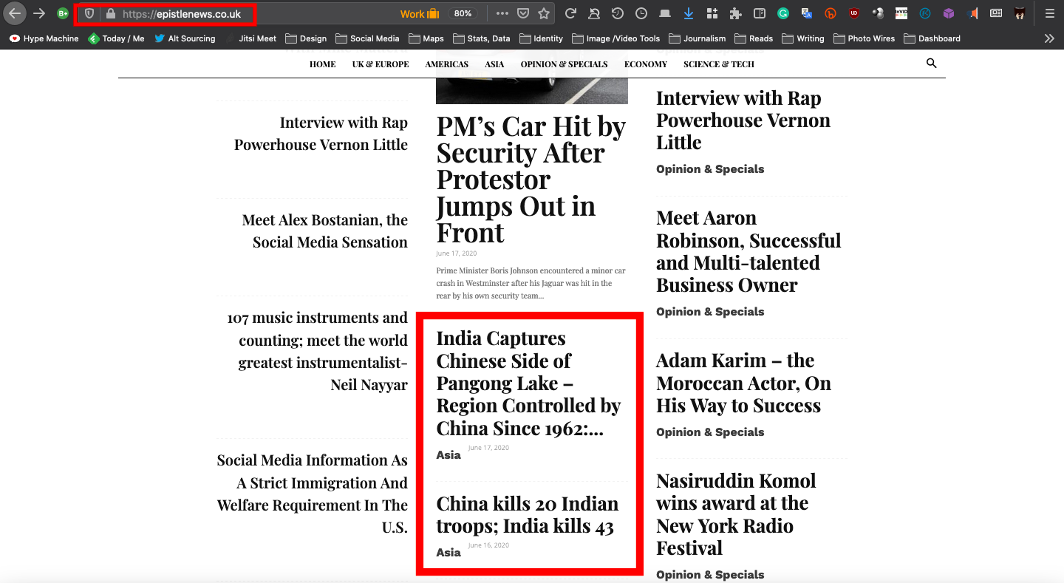Go to the UK & Europe section
The height and width of the screenshot is (583, 1064).
[x=380, y=64]
